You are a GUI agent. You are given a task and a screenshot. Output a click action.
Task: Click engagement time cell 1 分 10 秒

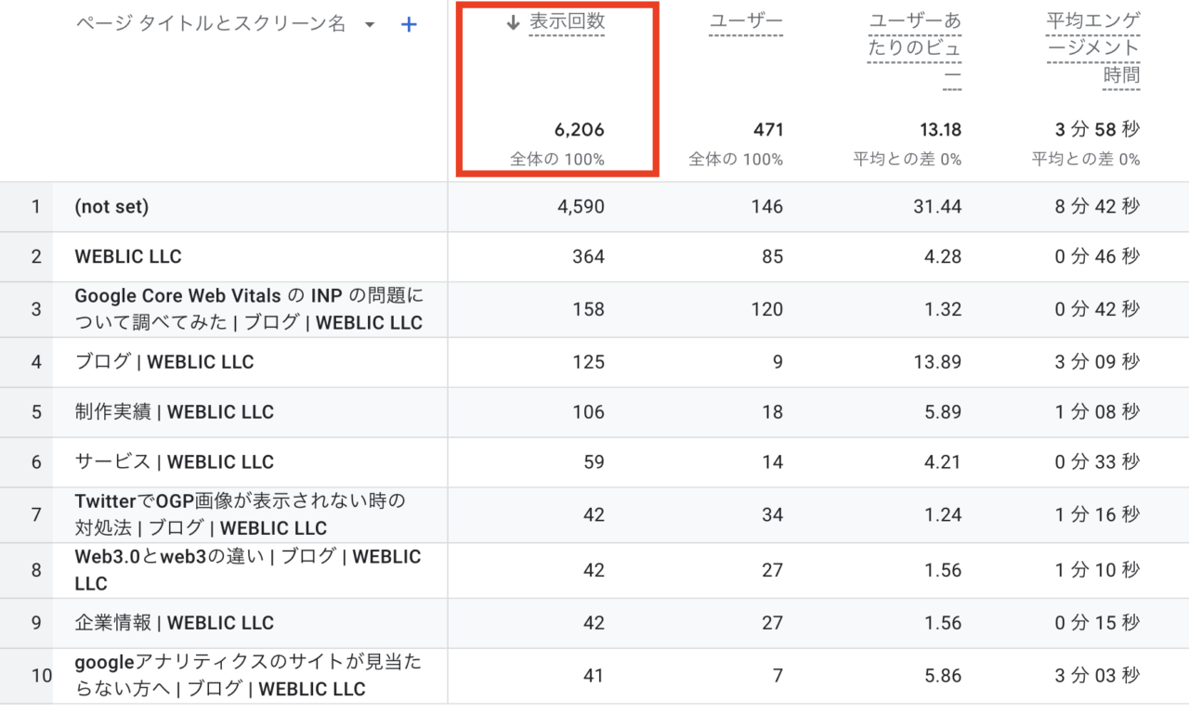pos(1097,570)
